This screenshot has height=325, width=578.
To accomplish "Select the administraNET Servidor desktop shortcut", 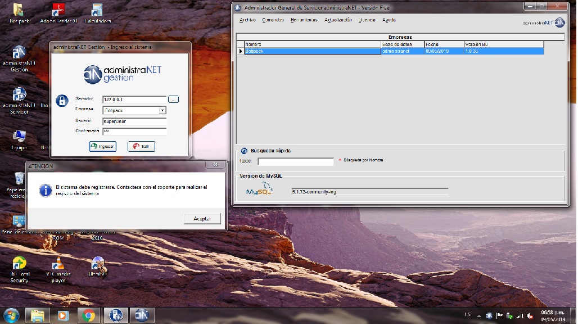I will [x=19, y=101].
